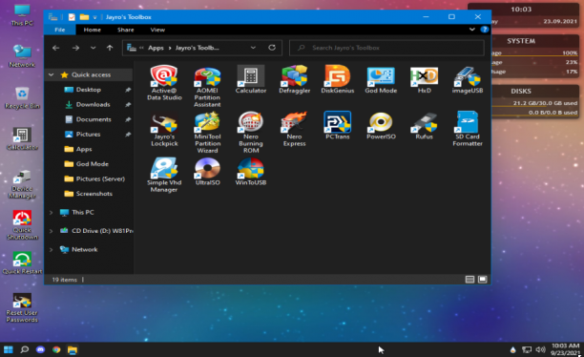Go forward with the right arrow
Viewport: 584px width, 357px height.
(x=75, y=48)
